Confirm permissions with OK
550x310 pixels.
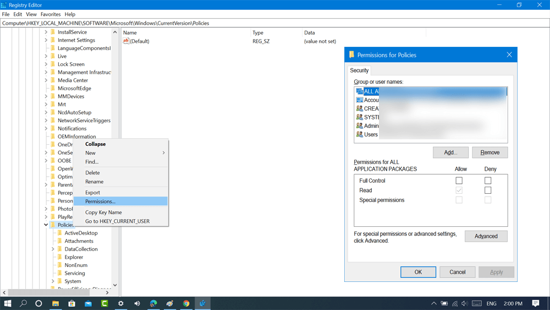coord(418,272)
